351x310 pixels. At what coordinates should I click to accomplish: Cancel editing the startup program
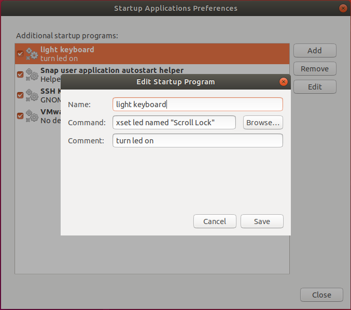[x=215, y=222]
